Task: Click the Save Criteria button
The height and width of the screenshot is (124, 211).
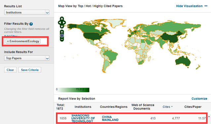Action: click(x=30, y=70)
